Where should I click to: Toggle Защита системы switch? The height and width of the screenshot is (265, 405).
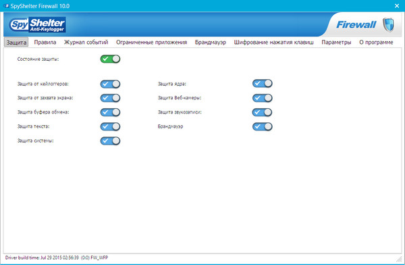(110, 141)
